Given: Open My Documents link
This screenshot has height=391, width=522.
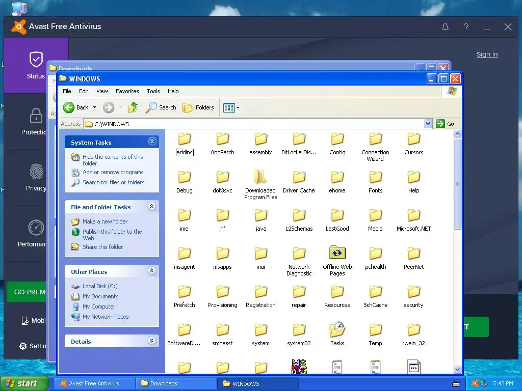Looking at the screenshot, I should pyautogui.click(x=100, y=297).
